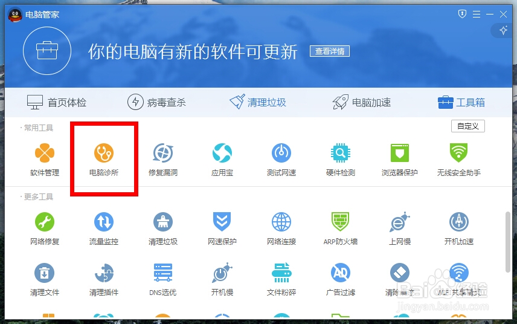Switch to the 首页体检 tab
This screenshot has height=324, width=517.
coord(56,102)
